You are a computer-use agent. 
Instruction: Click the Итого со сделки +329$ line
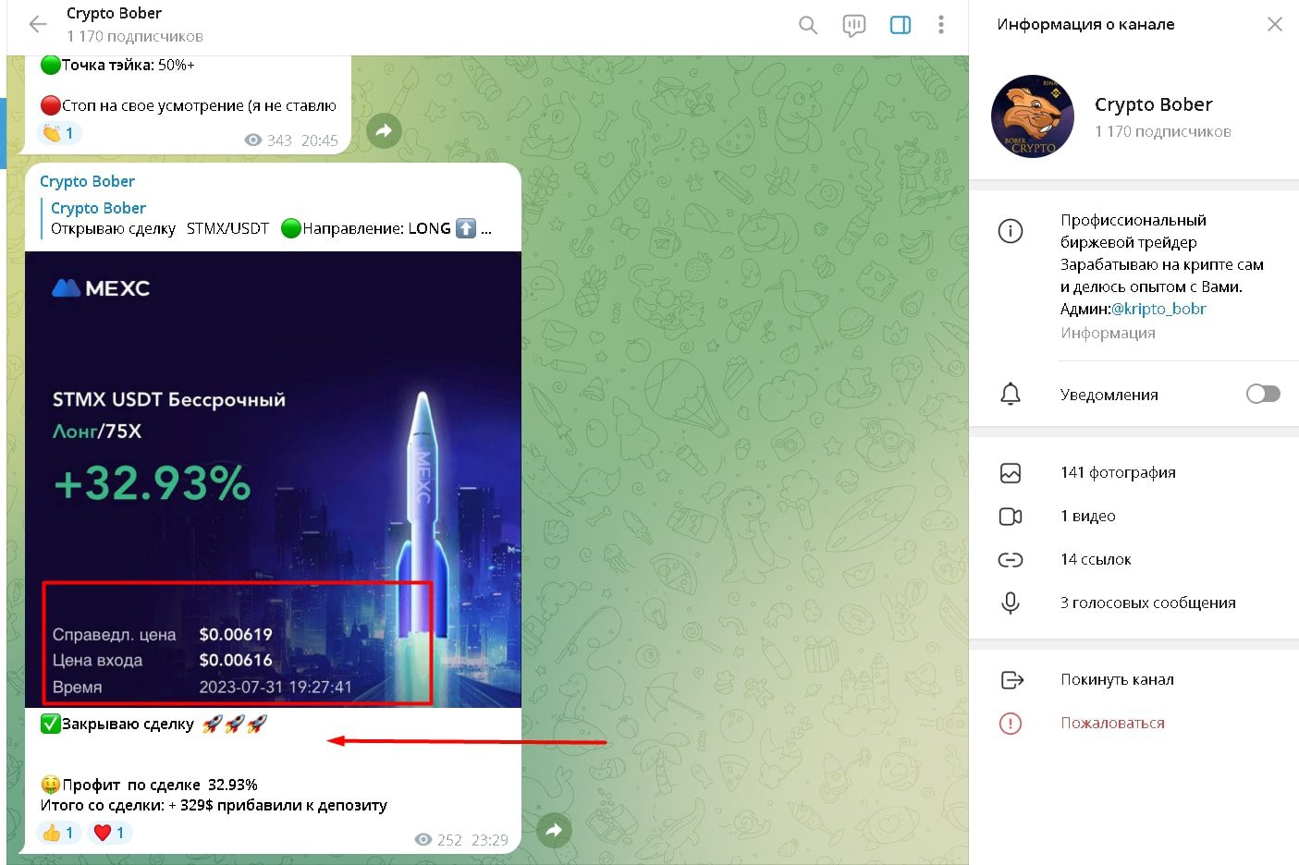coord(214,806)
